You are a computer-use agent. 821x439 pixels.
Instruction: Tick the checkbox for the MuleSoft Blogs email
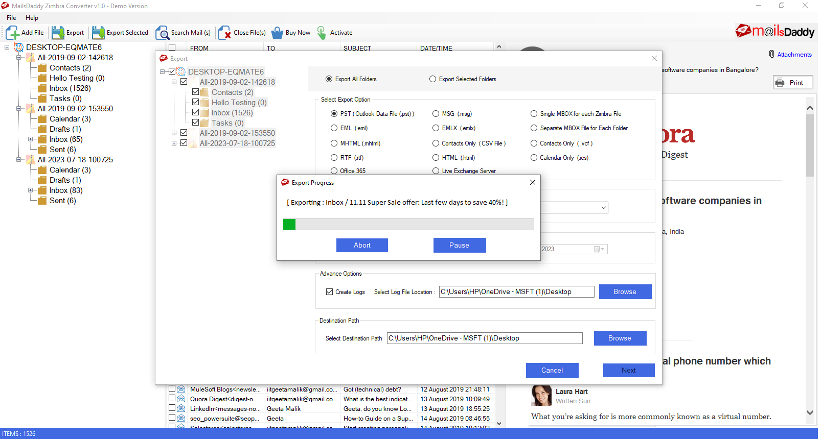pyautogui.click(x=172, y=389)
